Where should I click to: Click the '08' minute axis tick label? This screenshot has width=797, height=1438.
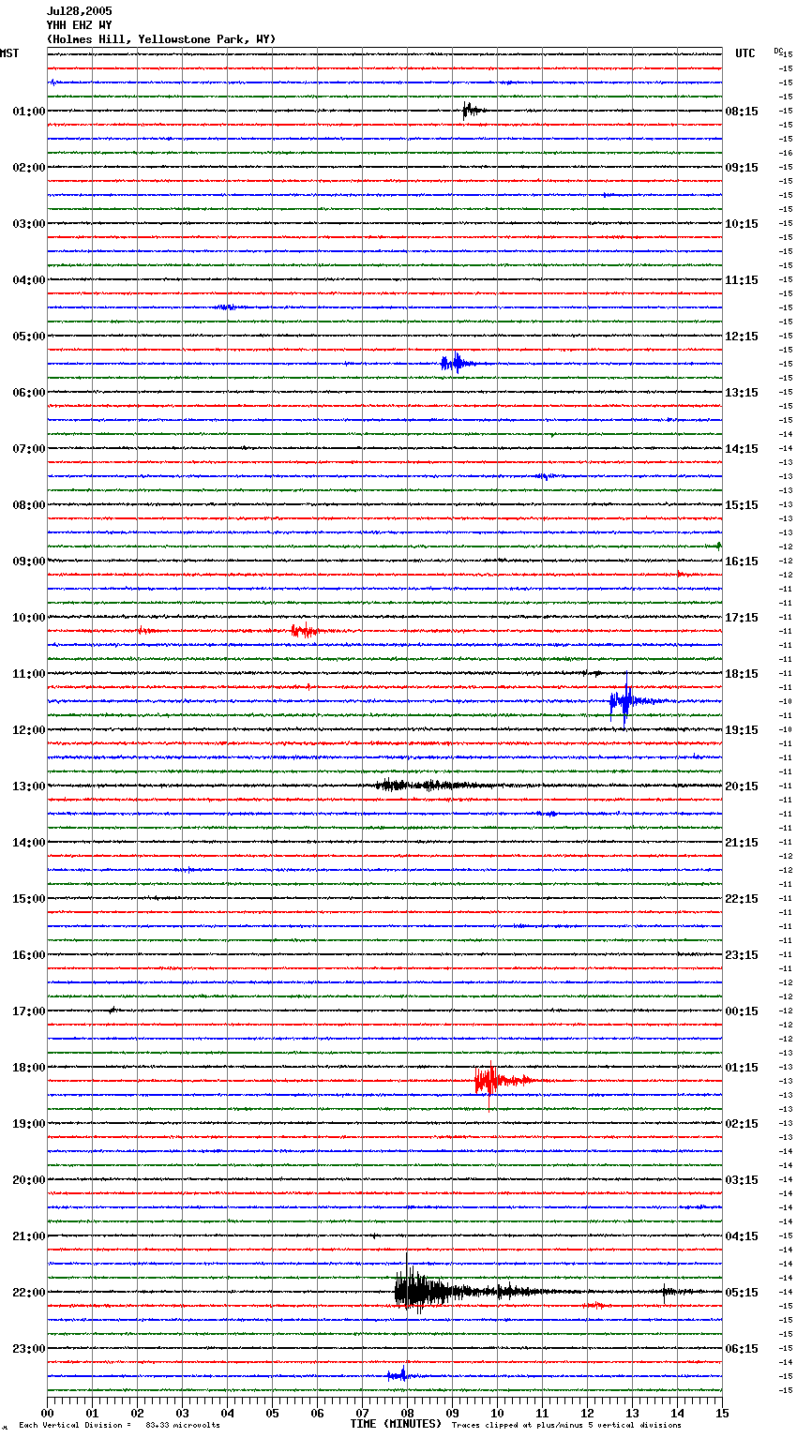[408, 1413]
